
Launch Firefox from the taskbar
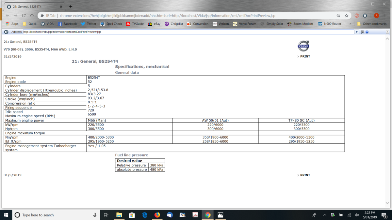157,215
